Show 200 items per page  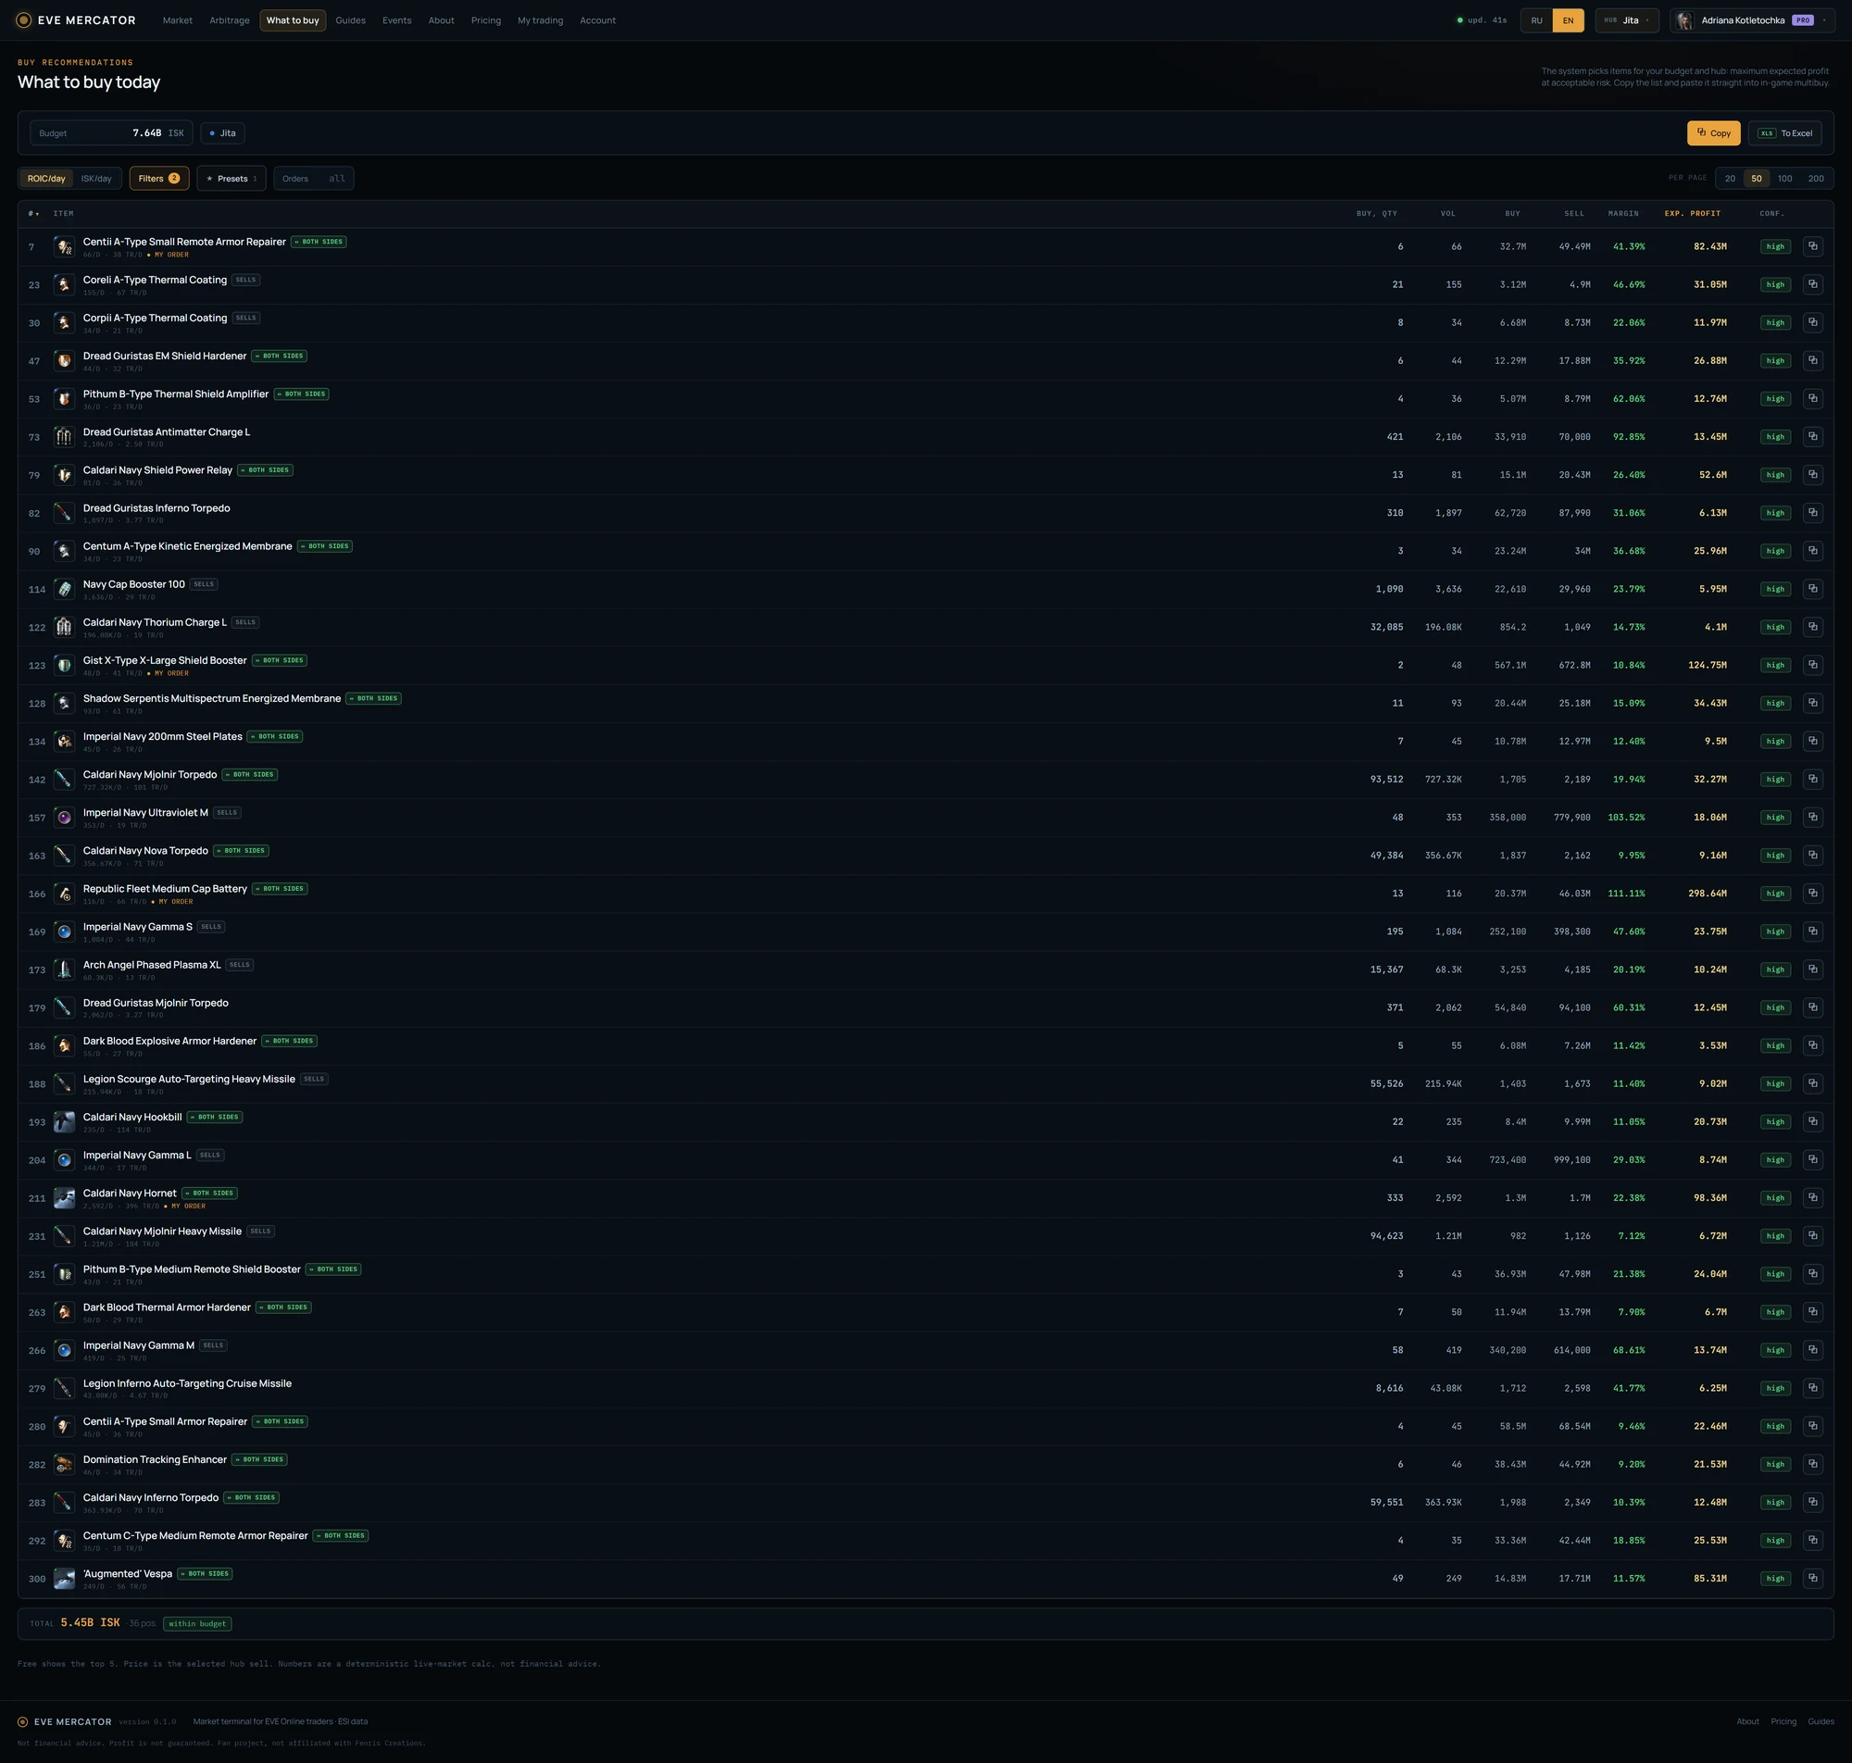[x=1815, y=179]
